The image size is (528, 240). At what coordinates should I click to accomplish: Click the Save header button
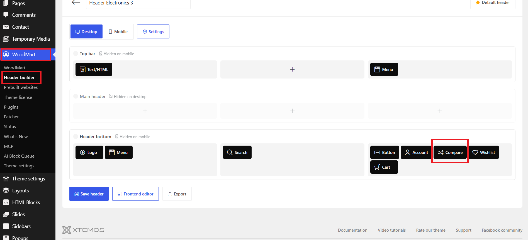click(x=89, y=194)
